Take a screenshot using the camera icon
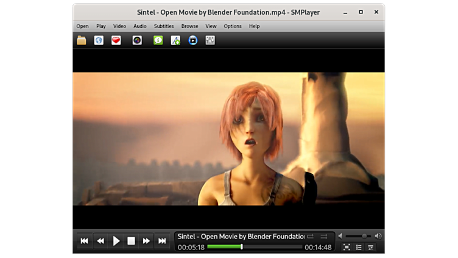This screenshot has height=258, width=458. pos(137,40)
